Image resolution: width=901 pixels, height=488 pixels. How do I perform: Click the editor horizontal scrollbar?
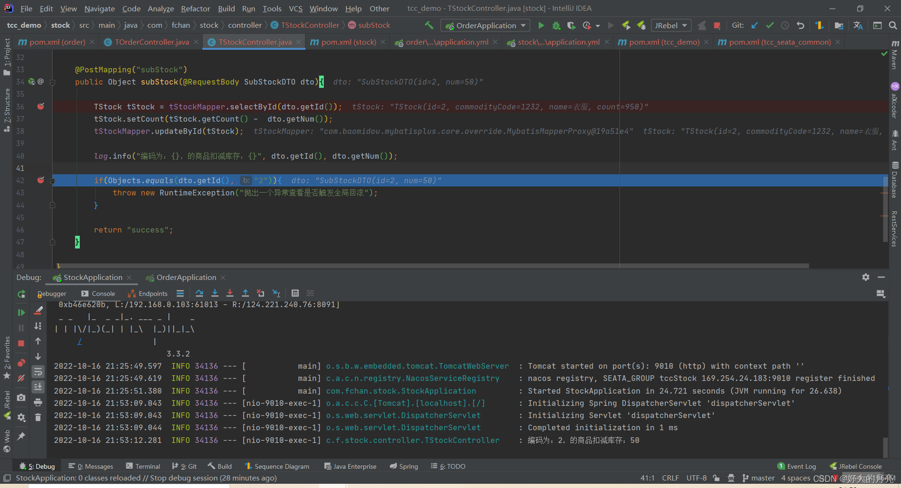pyautogui.click(x=433, y=266)
